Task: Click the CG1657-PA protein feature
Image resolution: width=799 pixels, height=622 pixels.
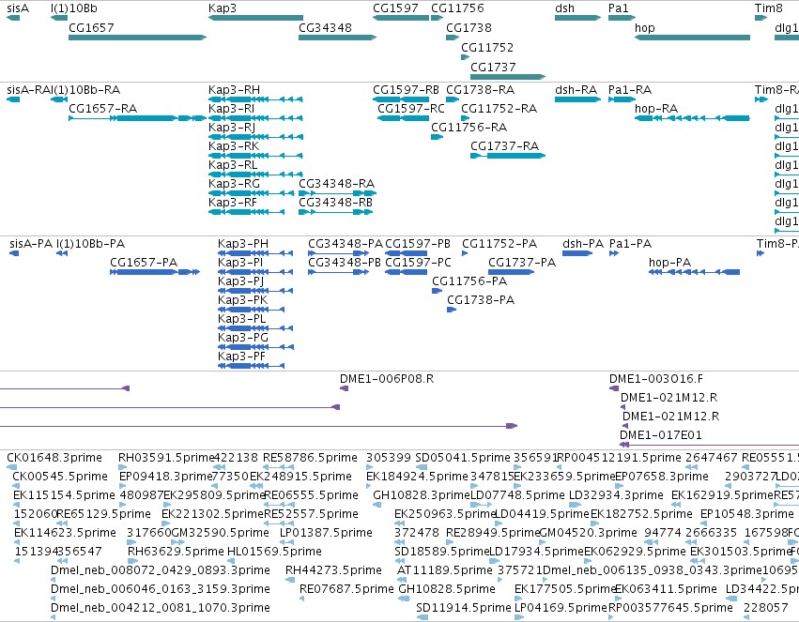Action: tap(155, 272)
